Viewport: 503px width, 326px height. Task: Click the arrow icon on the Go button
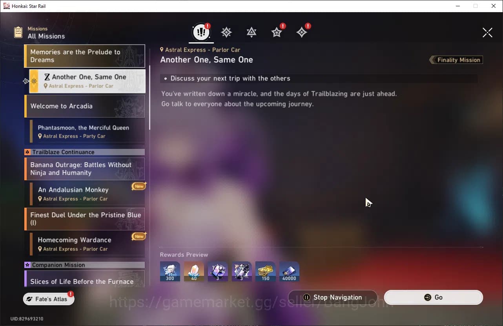[428, 297]
